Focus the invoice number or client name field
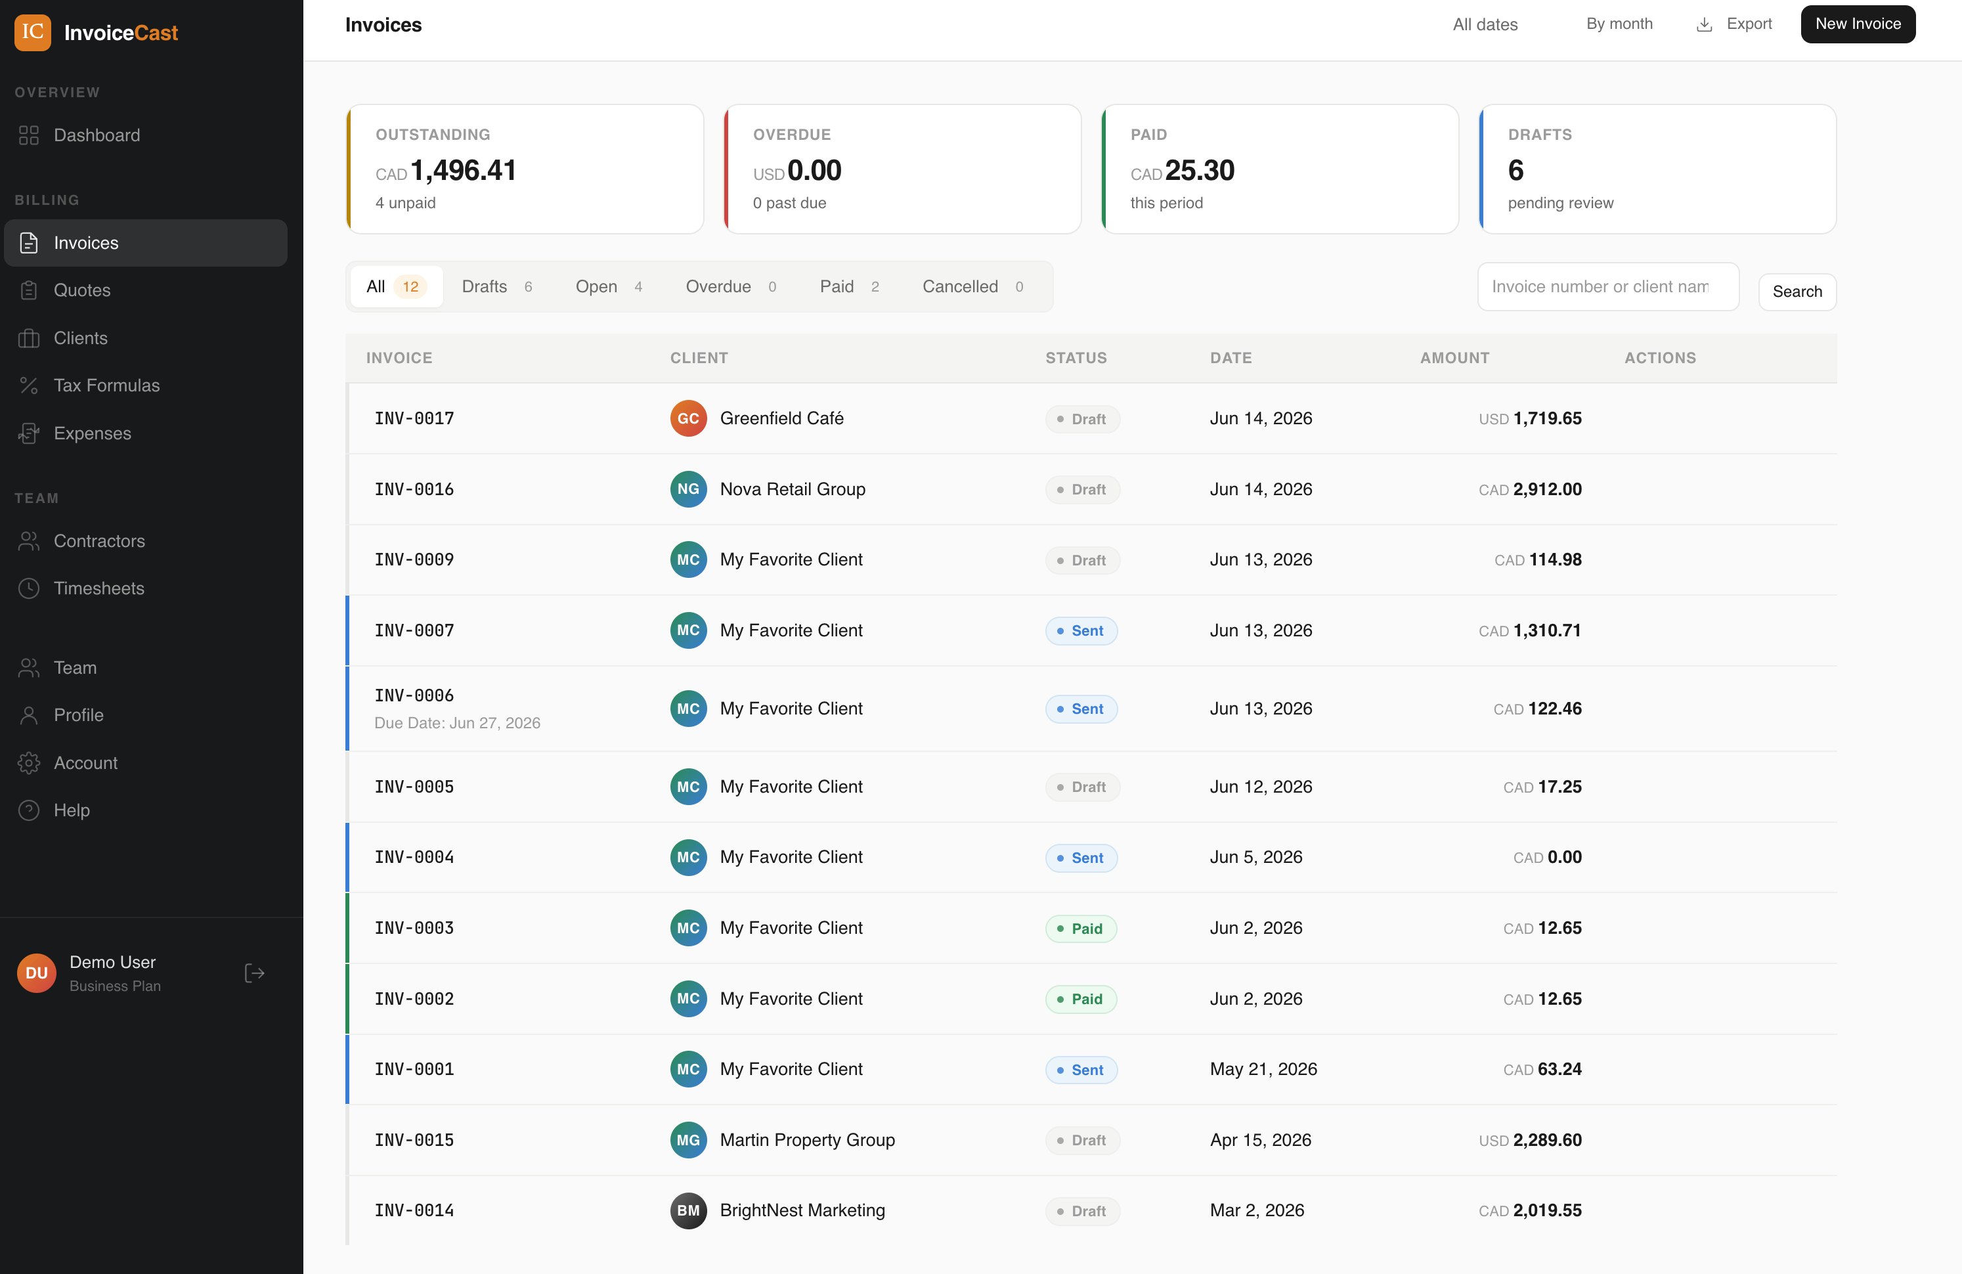This screenshot has width=1962, height=1274. [x=1607, y=286]
